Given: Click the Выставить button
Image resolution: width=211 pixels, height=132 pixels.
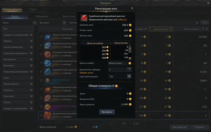Looking at the screenshot, I should click(107, 112).
